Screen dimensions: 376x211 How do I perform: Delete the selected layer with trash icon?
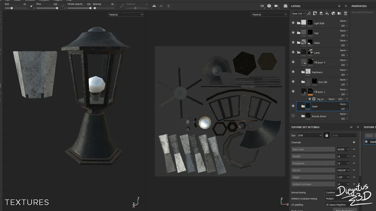pyautogui.click(x=345, y=13)
